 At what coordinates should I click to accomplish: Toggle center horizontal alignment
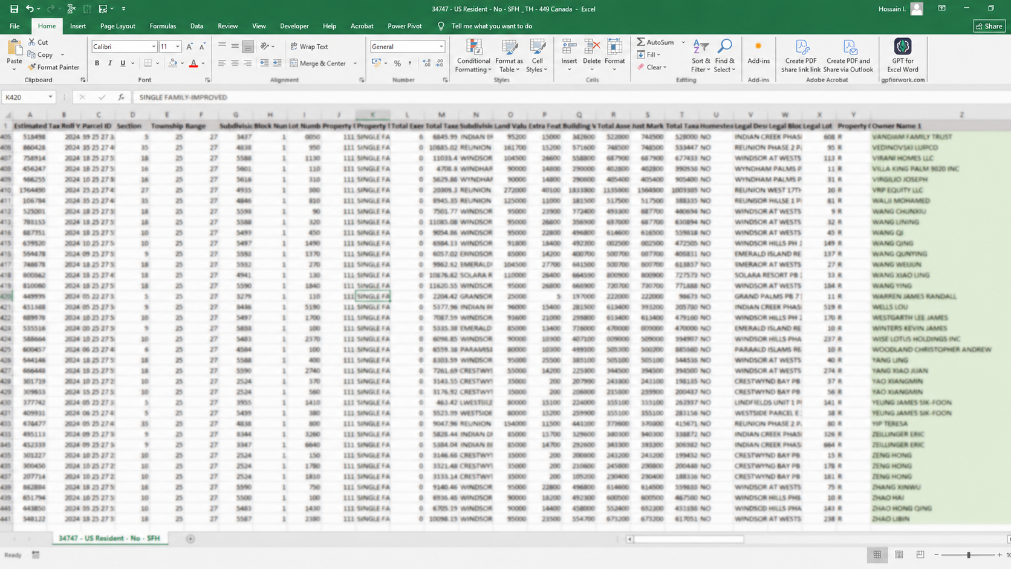tap(235, 63)
